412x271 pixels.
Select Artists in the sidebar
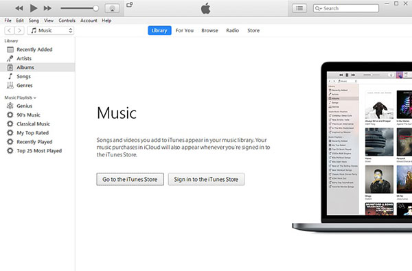tap(24, 58)
